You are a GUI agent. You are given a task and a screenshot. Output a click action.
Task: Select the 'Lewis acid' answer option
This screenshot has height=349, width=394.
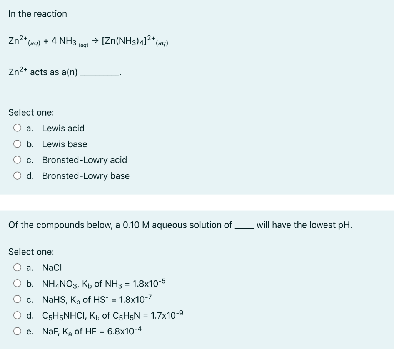point(17,128)
